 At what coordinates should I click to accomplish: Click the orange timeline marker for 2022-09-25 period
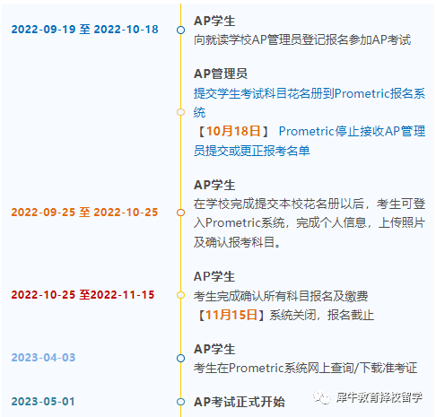pos(180,213)
